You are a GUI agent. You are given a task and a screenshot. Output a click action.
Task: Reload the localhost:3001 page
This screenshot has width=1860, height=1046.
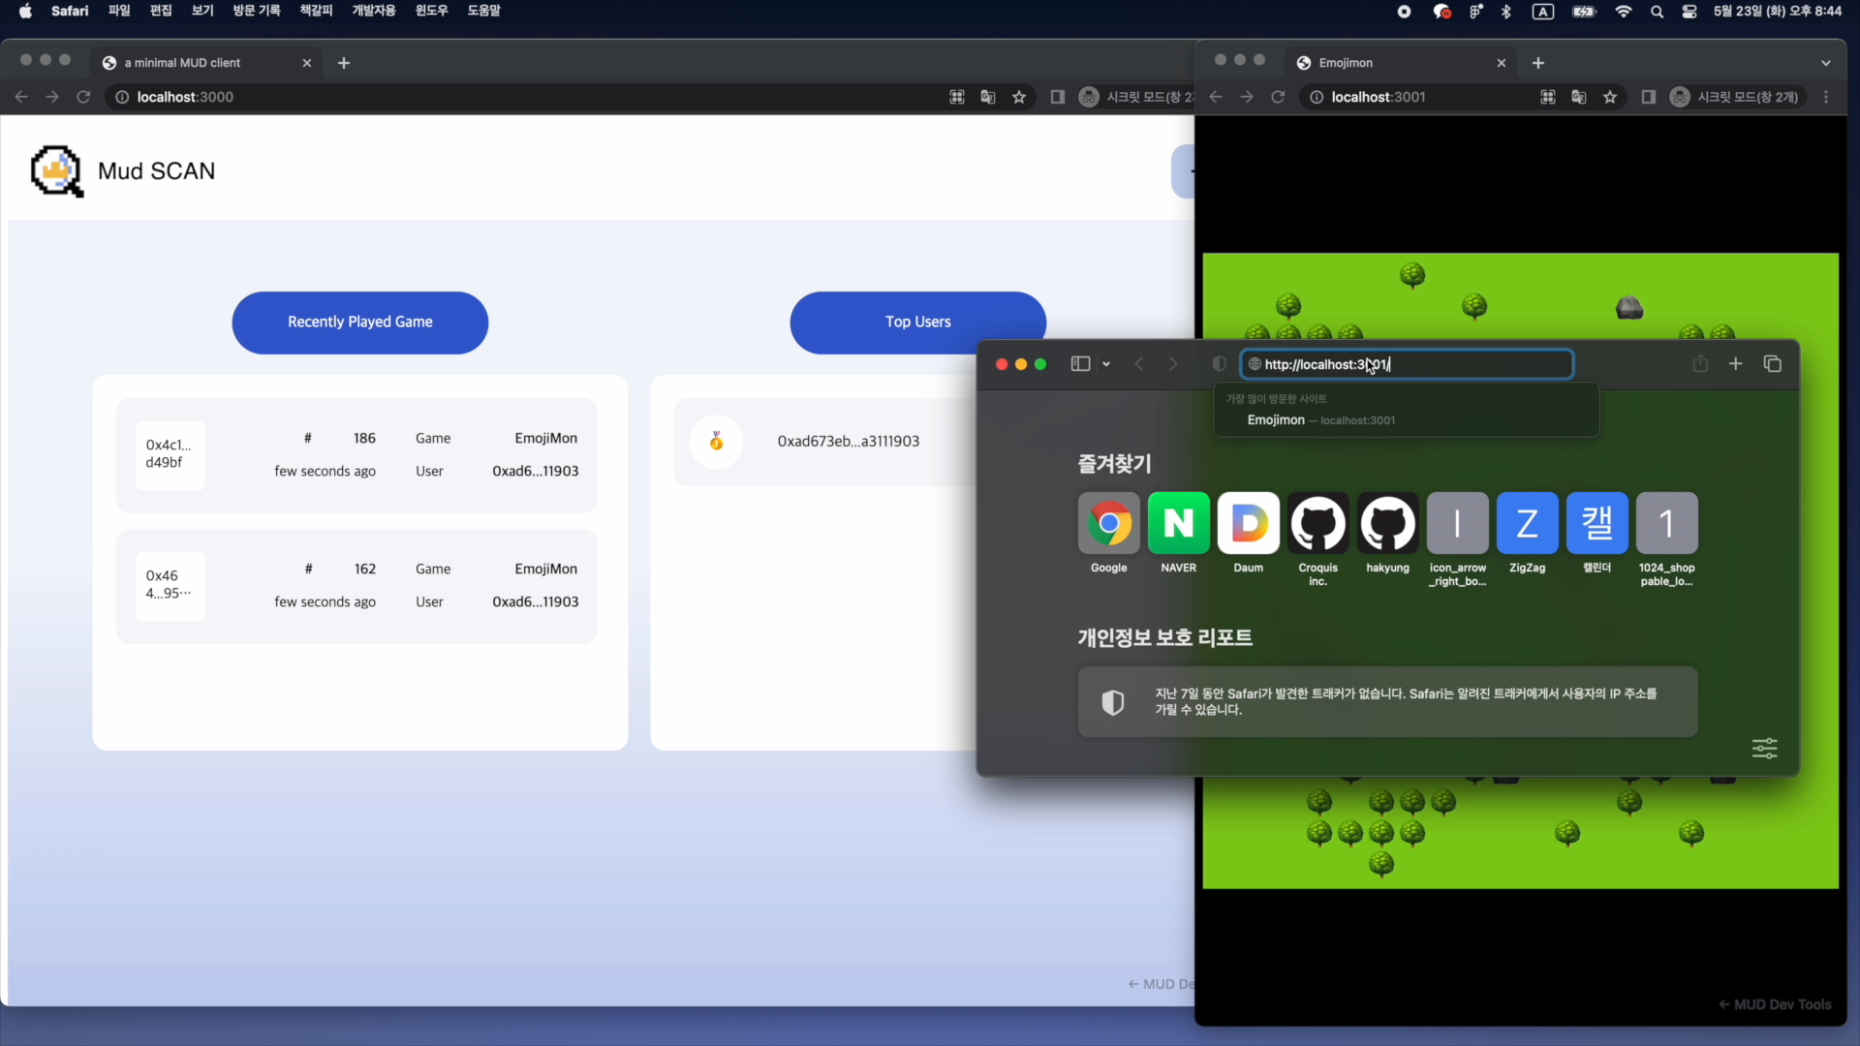point(1278,97)
